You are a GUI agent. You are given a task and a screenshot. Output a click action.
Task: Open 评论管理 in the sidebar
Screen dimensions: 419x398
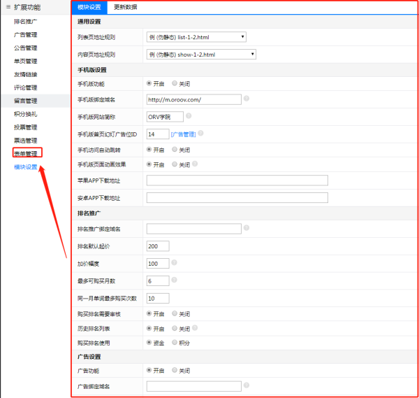[x=25, y=87]
